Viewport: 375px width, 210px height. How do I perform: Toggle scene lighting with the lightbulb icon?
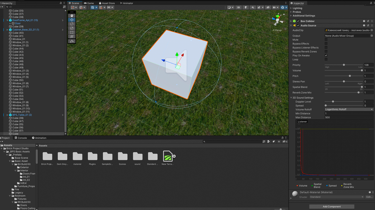(x=246, y=7)
